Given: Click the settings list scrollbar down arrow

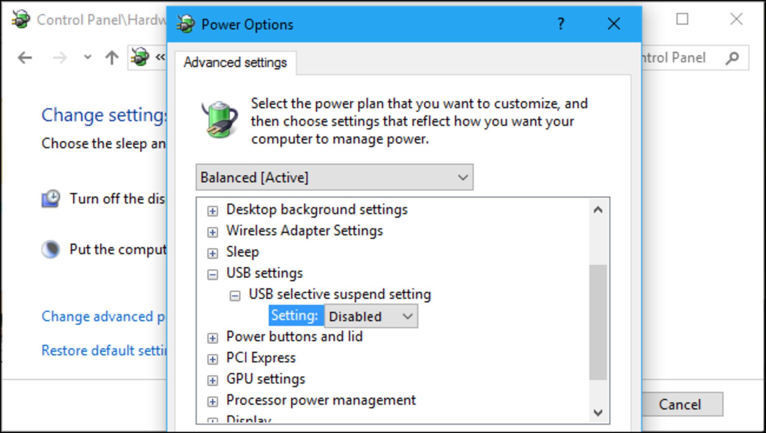Looking at the screenshot, I should (598, 413).
